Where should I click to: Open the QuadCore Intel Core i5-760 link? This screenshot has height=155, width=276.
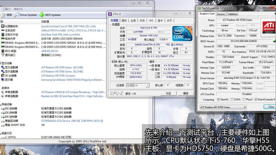68,26
